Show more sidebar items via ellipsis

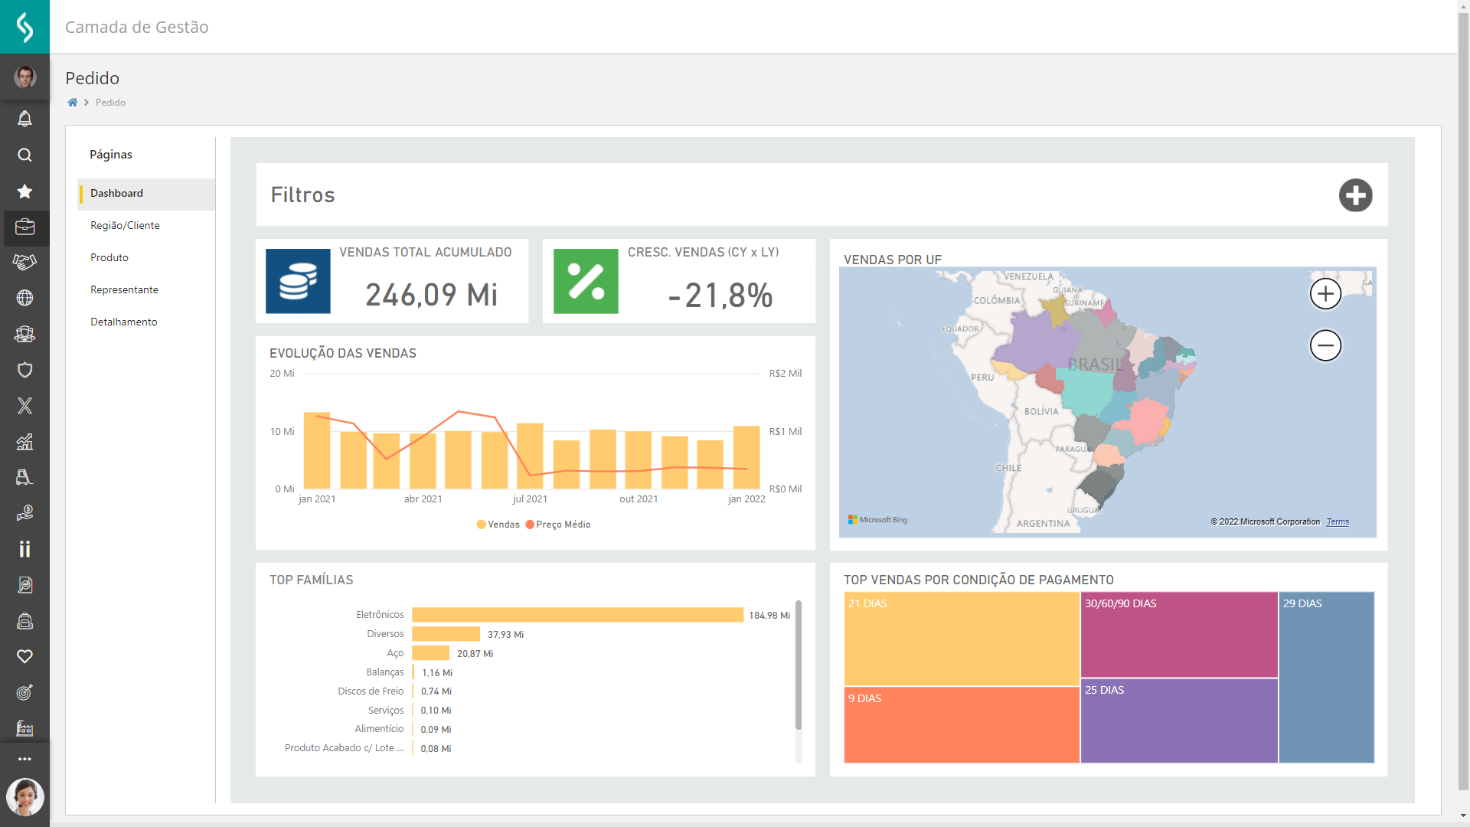click(24, 759)
